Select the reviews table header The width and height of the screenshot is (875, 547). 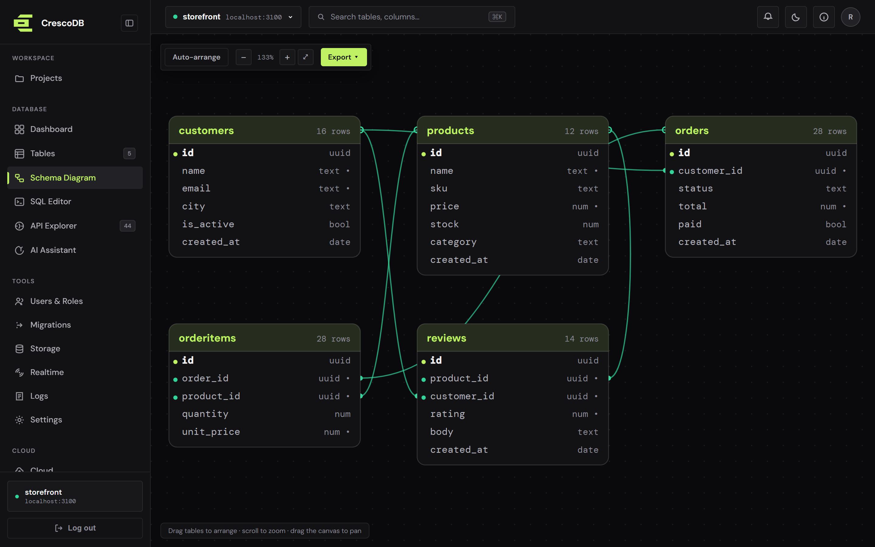(x=512, y=338)
